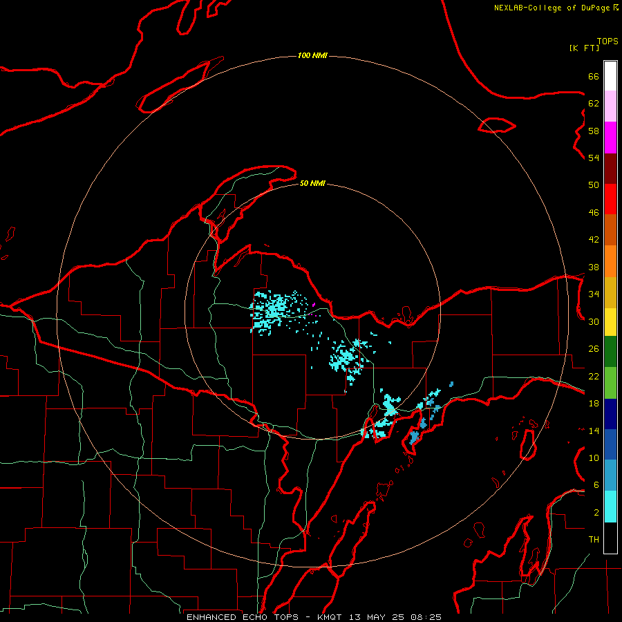Viewport: 622px width, 622px height.
Task: Click the 30 value on the legend
Action: click(594, 321)
